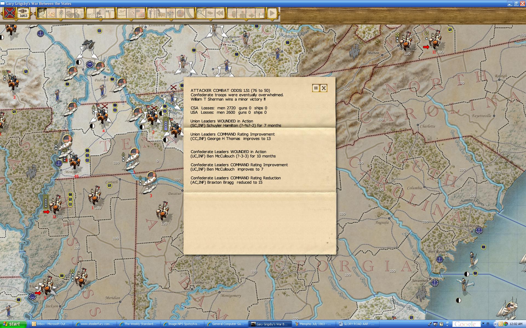Switch to The Weekly Standard taskbar item
Screen dimensions: 526x328
[x=138, y=324]
